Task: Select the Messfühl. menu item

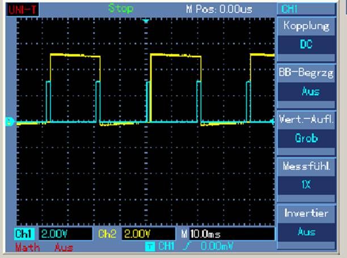Action: (x=307, y=166)
